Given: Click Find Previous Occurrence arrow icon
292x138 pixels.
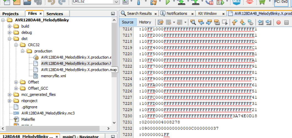Looking at the screenshot, I should tap(201, 22).
